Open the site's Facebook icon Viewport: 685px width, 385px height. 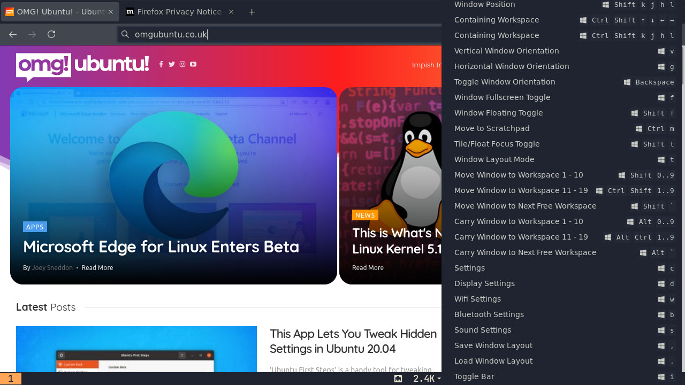coord(161,64)
